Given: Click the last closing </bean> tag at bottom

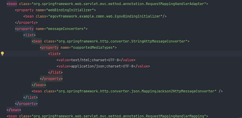Looking at the screenshot, I should pyautogui.click(x=14, y=110).
